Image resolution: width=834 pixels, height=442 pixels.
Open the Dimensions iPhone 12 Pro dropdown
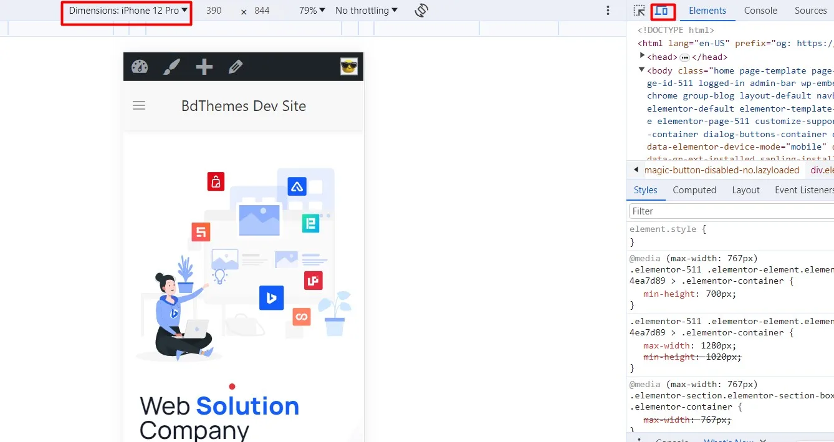128,11
